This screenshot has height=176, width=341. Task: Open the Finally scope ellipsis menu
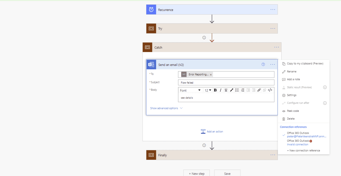click(x=273, y=155)
